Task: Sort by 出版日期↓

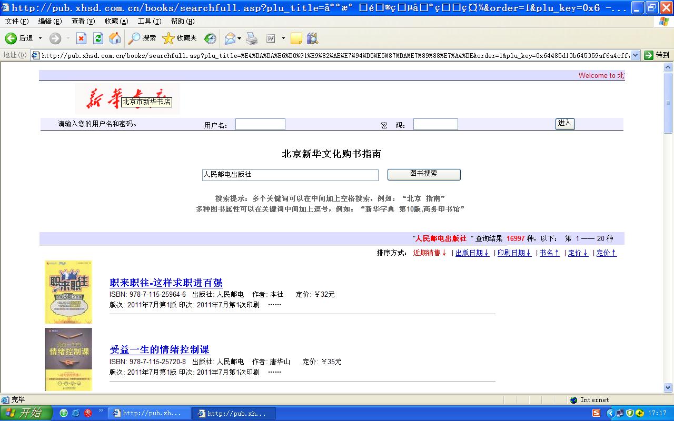Action: pos(472,253)
